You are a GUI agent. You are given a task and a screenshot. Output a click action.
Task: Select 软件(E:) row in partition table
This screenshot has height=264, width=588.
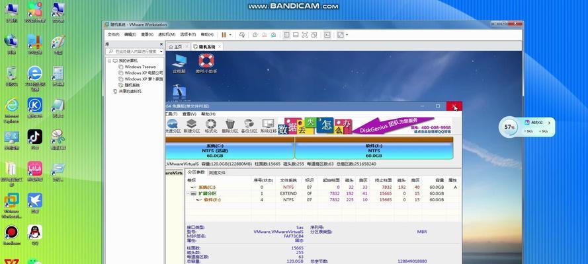[x=323, y=200]
